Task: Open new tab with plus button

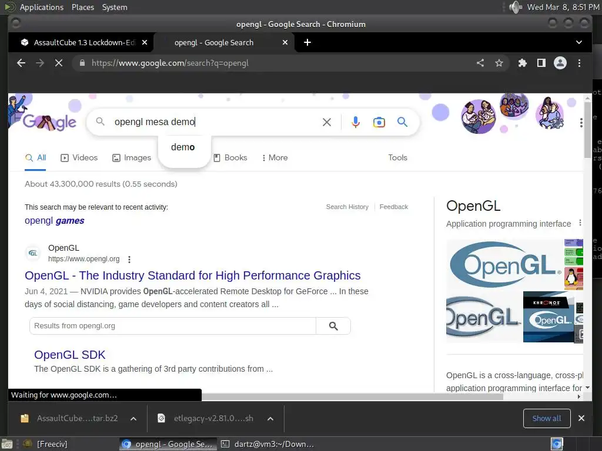Action: click(307, 42)
